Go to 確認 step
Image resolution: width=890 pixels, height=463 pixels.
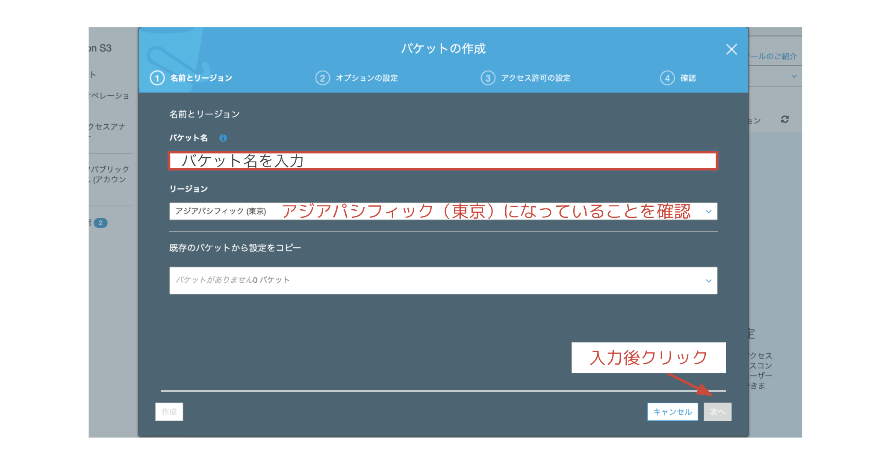(x=688, y=78)
